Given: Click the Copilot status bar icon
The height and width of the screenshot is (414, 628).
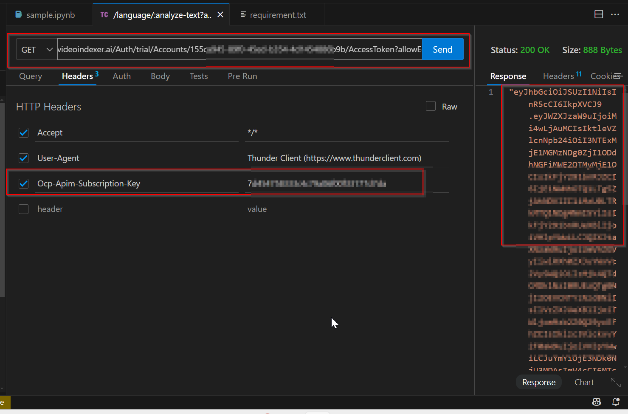Looking at the screenshot, I should pos(597,402).
